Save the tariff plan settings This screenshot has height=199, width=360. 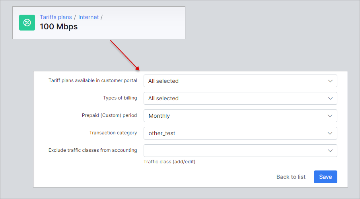(325, 177)
